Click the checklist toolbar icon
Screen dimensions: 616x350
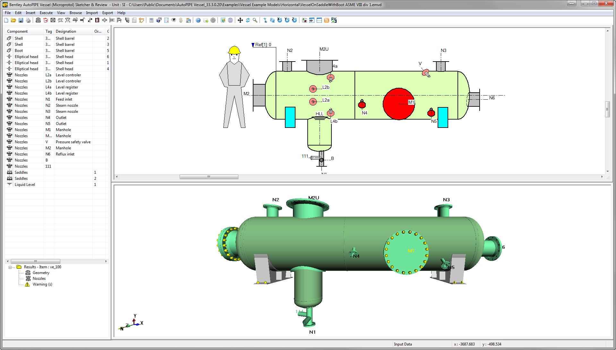coord(134,20)
